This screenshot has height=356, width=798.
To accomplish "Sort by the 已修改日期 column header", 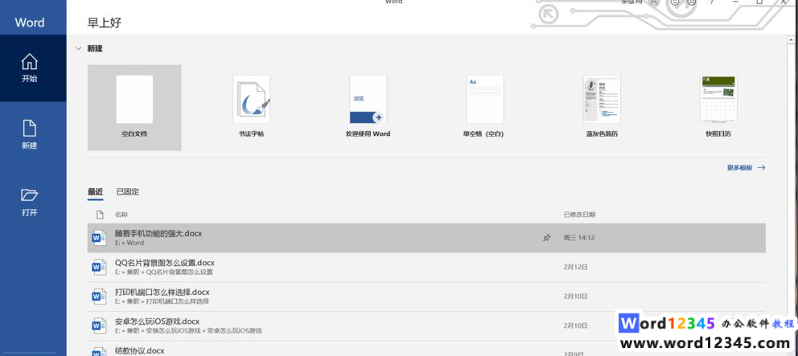I will [579, 215].
